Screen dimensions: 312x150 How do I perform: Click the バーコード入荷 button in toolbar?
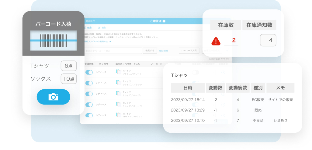[x=189, y=51]
